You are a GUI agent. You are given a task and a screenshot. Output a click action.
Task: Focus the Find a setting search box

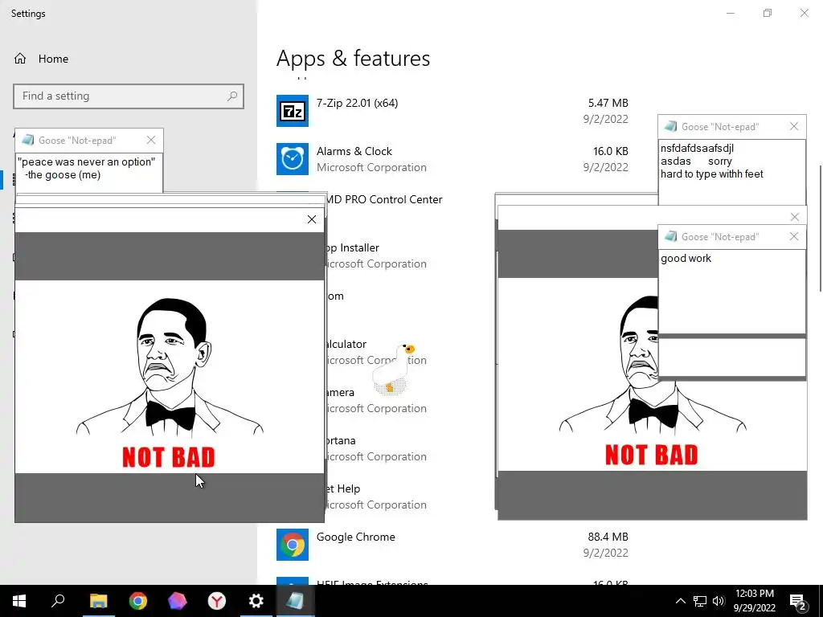tap(129, 96)
